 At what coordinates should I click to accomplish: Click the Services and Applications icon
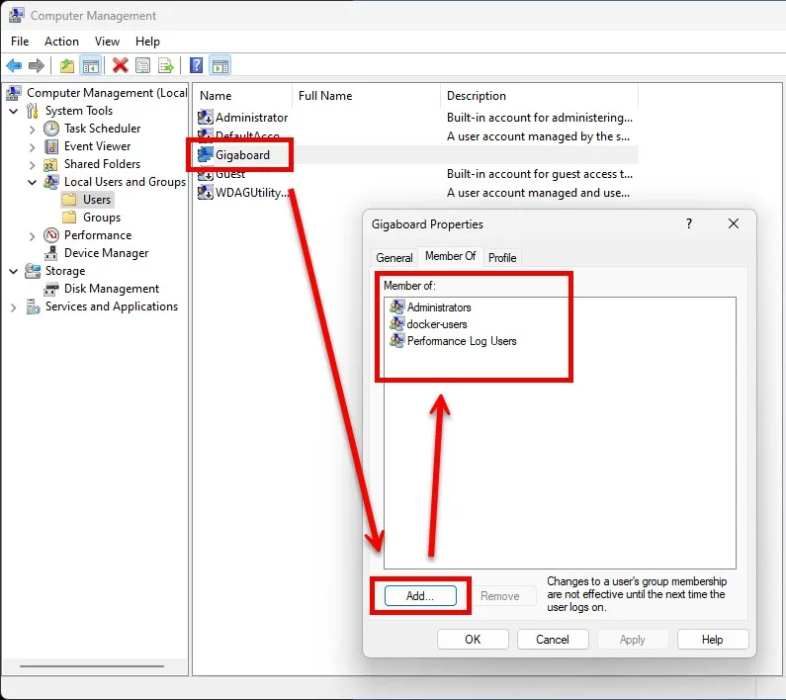(x=33, y=306)
